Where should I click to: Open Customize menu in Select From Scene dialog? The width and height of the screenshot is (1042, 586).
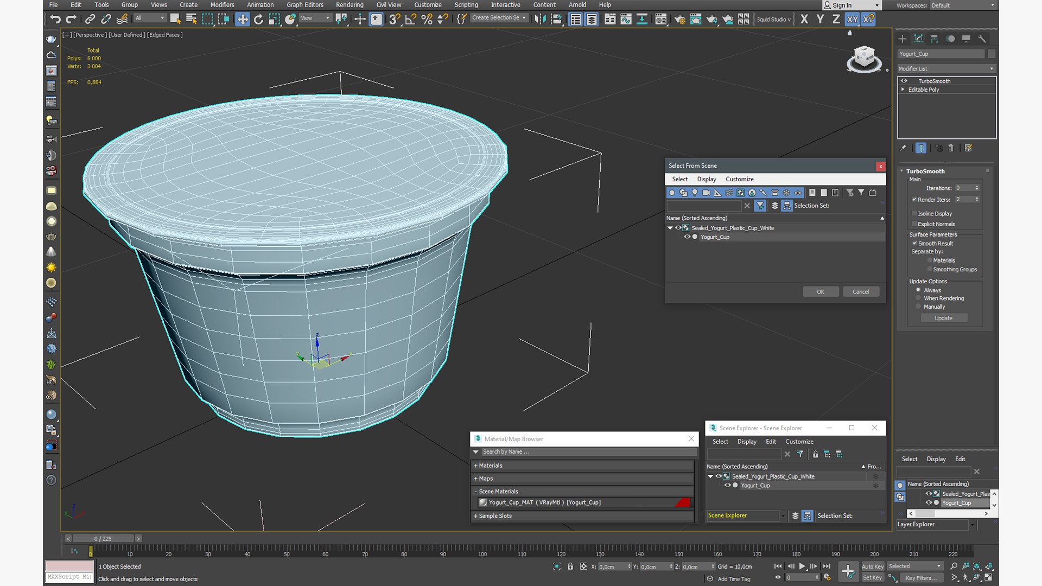click(x=739, y=179)
